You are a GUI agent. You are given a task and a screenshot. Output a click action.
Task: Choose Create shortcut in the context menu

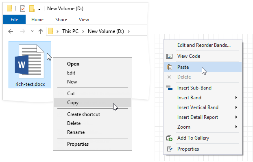(x=92, y=114)
